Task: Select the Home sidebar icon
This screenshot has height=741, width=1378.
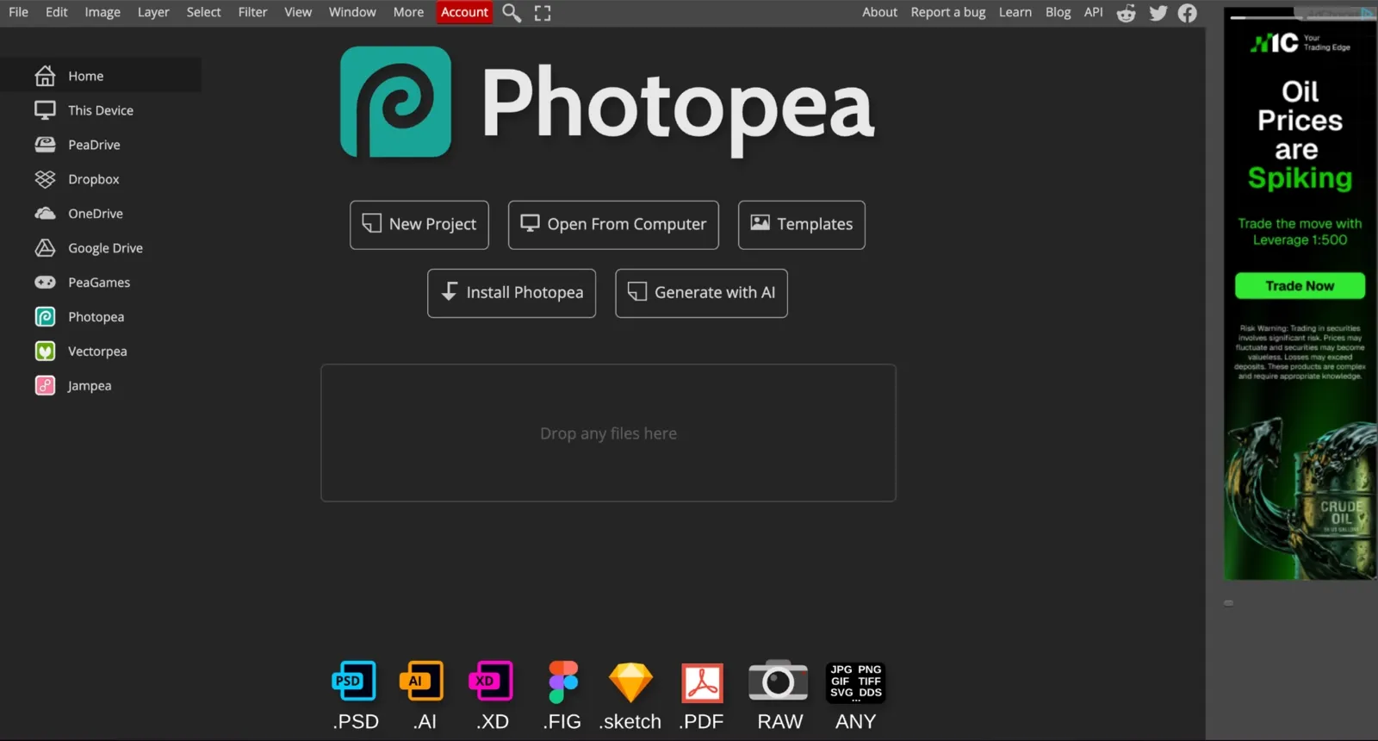Action: pos(45,76)
